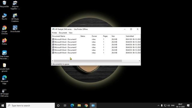Open network status tray icon
The height and width of the screenshot is (108, 192).
tap(165, 105)
